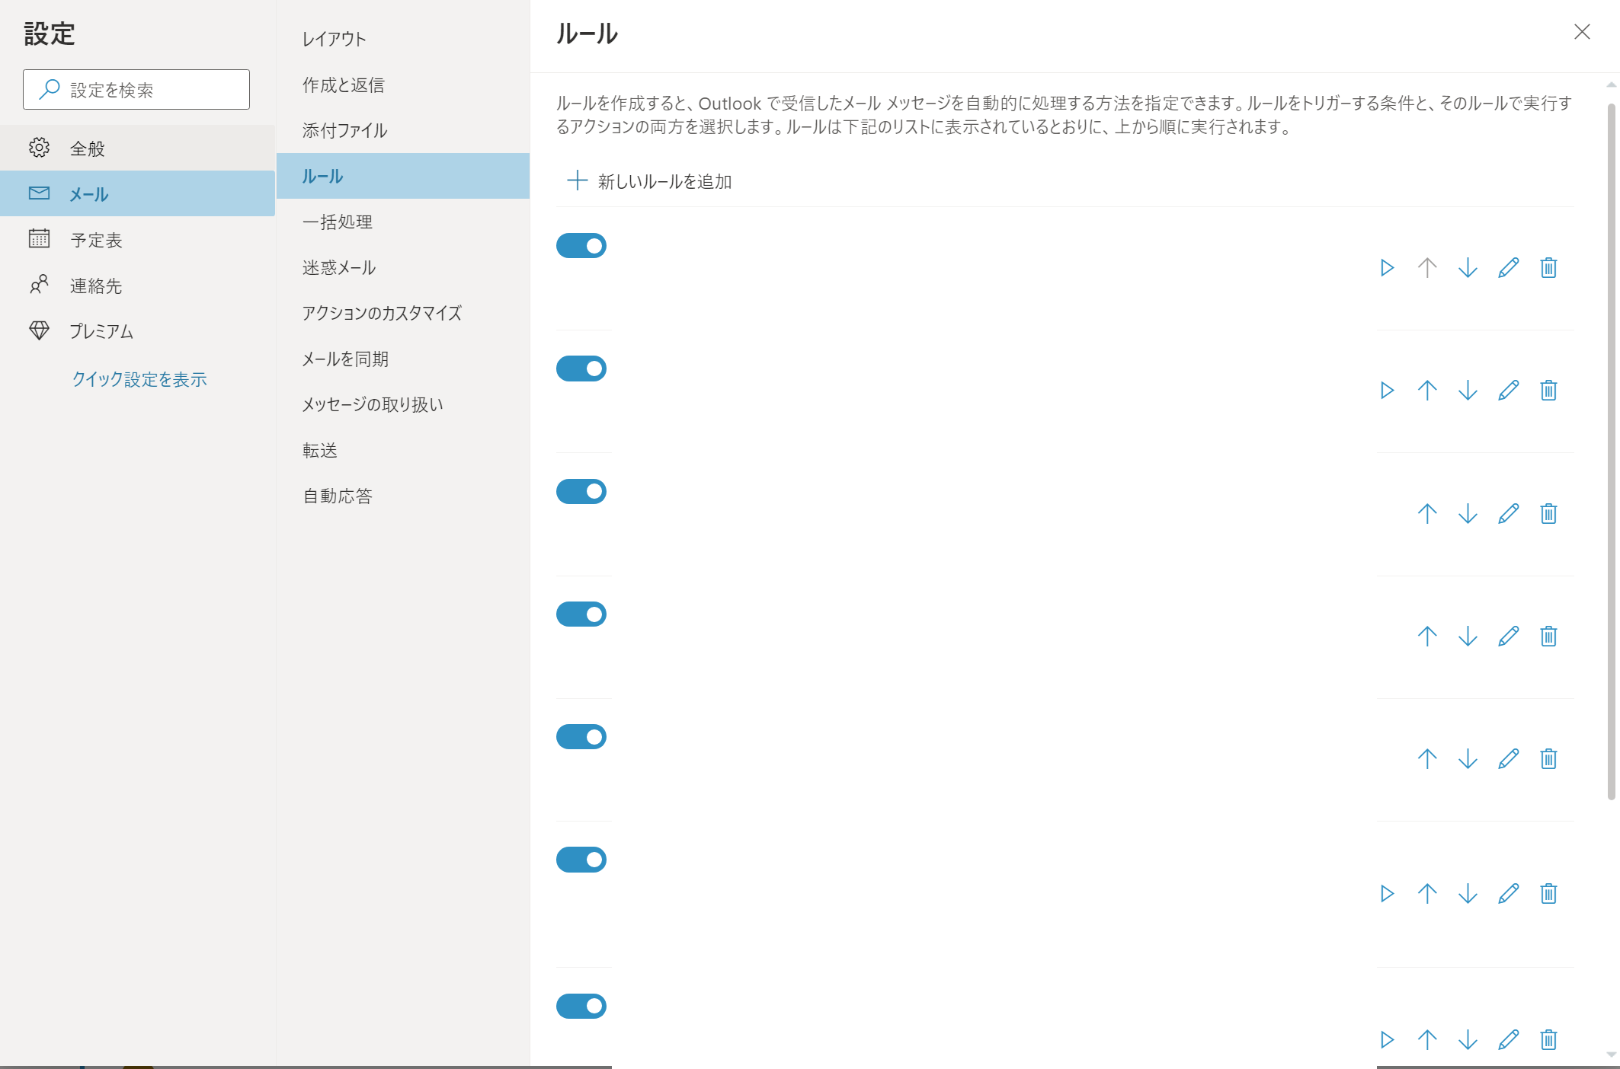Viewport: 1620px width, 1069px height.
Task: Delete the first rule with trash icon
Action: [x=1548, y=268]
